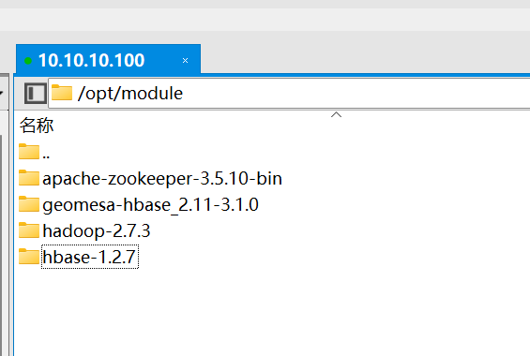Click the green connection status dot
Viewport: 530px width, 356px height.
coord(28,61)
